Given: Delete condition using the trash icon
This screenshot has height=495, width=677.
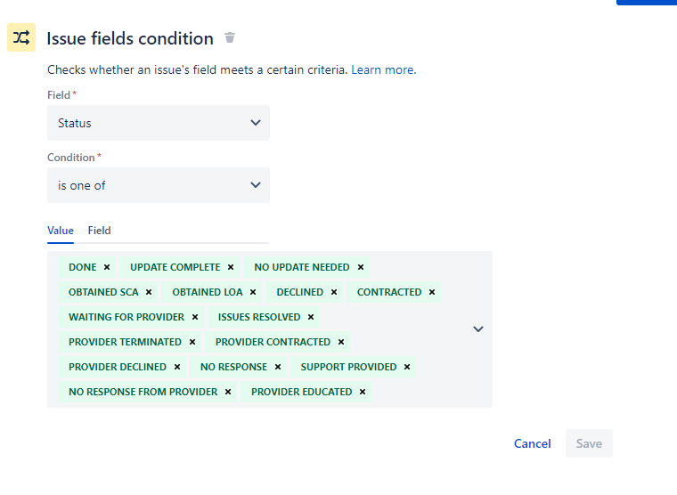Looking at the screenshot, I should (x=230, y=38).
